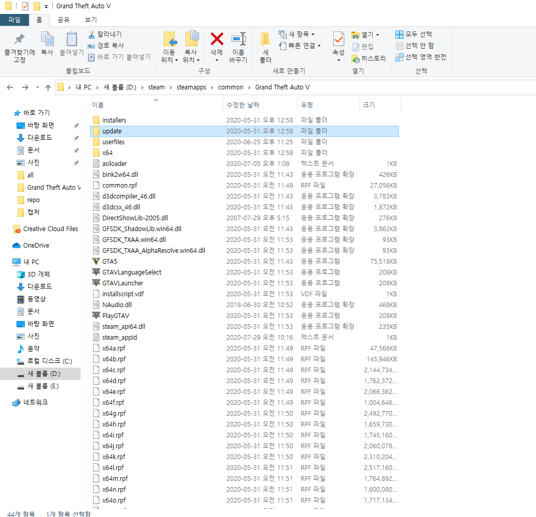Click Select none (선택 안 함)
536x517 pixels.
click(415, 45)
